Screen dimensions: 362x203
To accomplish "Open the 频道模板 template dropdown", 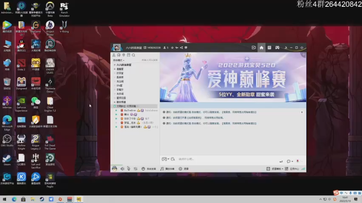I will [x=275, y=169].
